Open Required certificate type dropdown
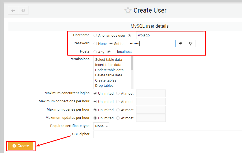This screenshot has width=242, height=153. pyautogui.click(x=101, y=126)
